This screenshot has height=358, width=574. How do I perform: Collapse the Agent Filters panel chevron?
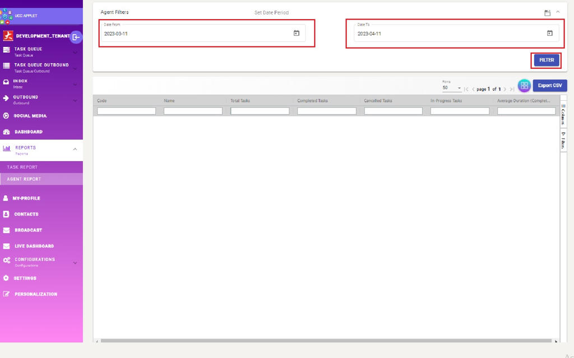(x=558, y=12)
